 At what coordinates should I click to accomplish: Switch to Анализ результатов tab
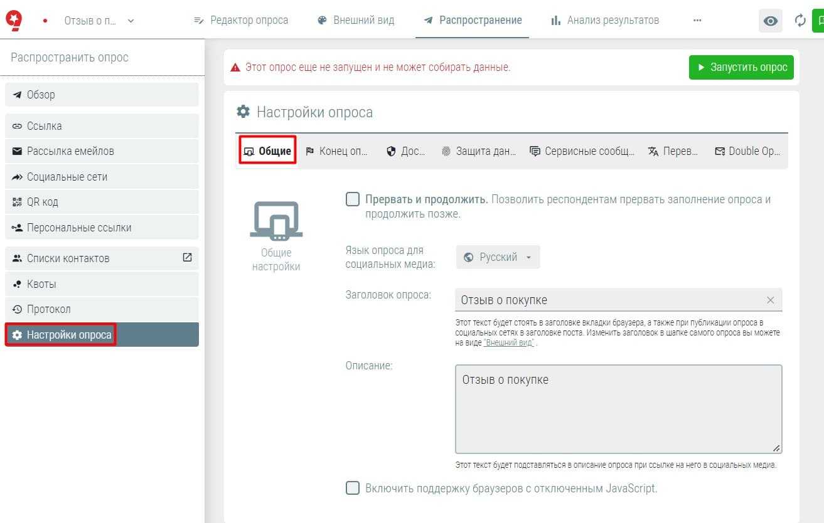pyautogui.click(x=605, y=20)
